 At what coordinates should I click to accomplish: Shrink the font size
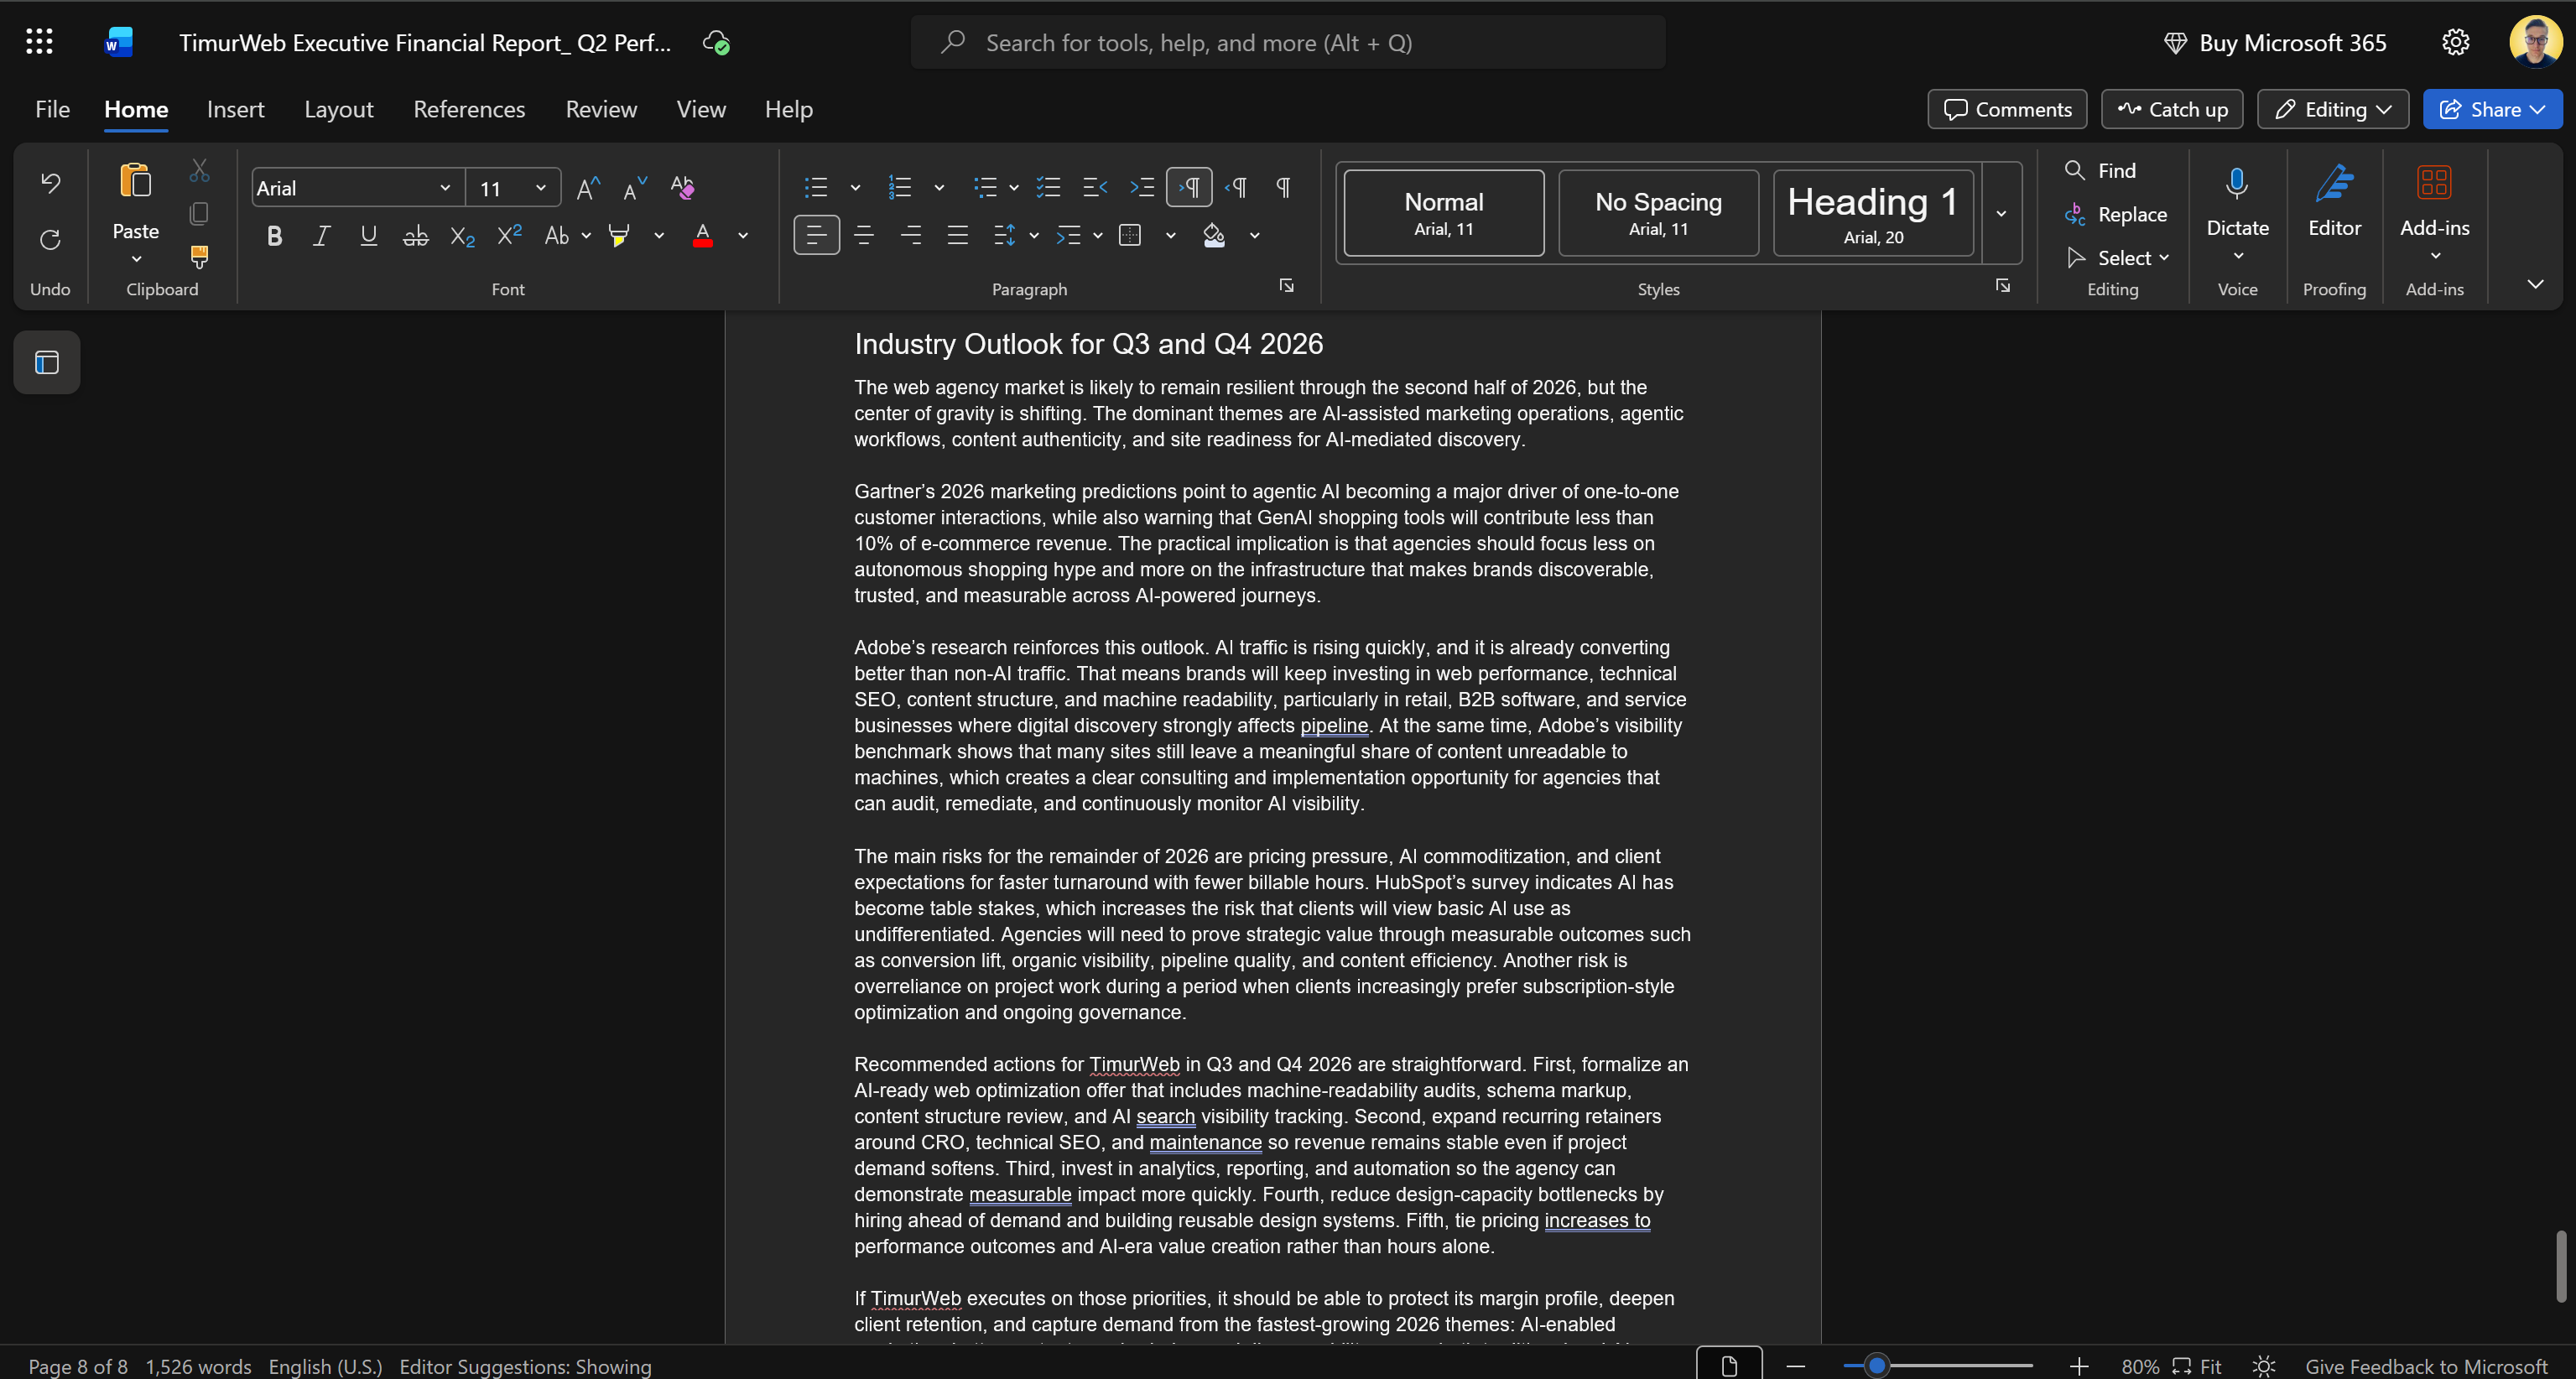click(x=634, y=187)
